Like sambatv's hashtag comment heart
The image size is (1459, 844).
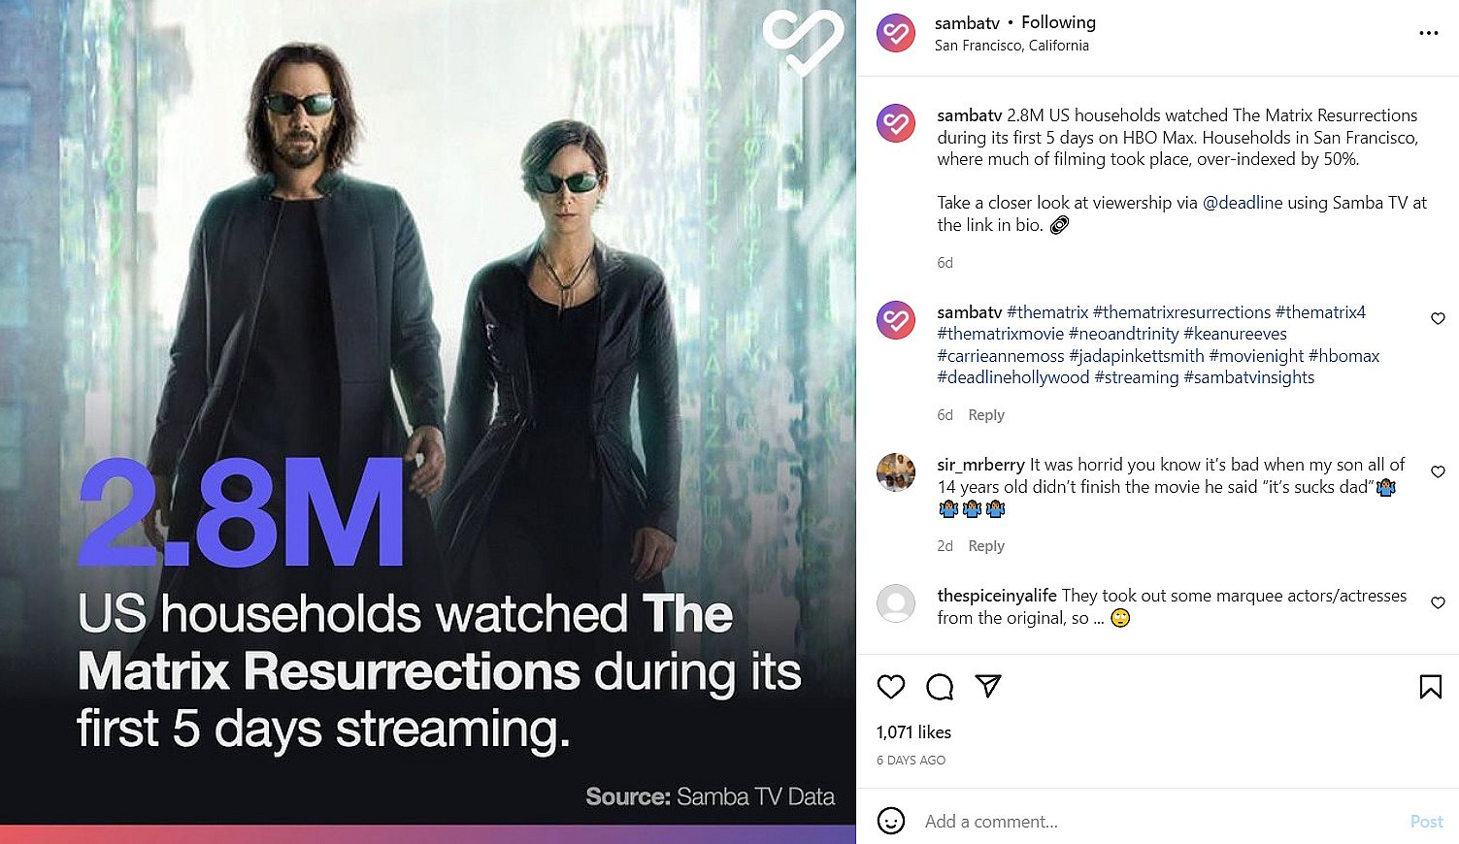[1438, 318]
